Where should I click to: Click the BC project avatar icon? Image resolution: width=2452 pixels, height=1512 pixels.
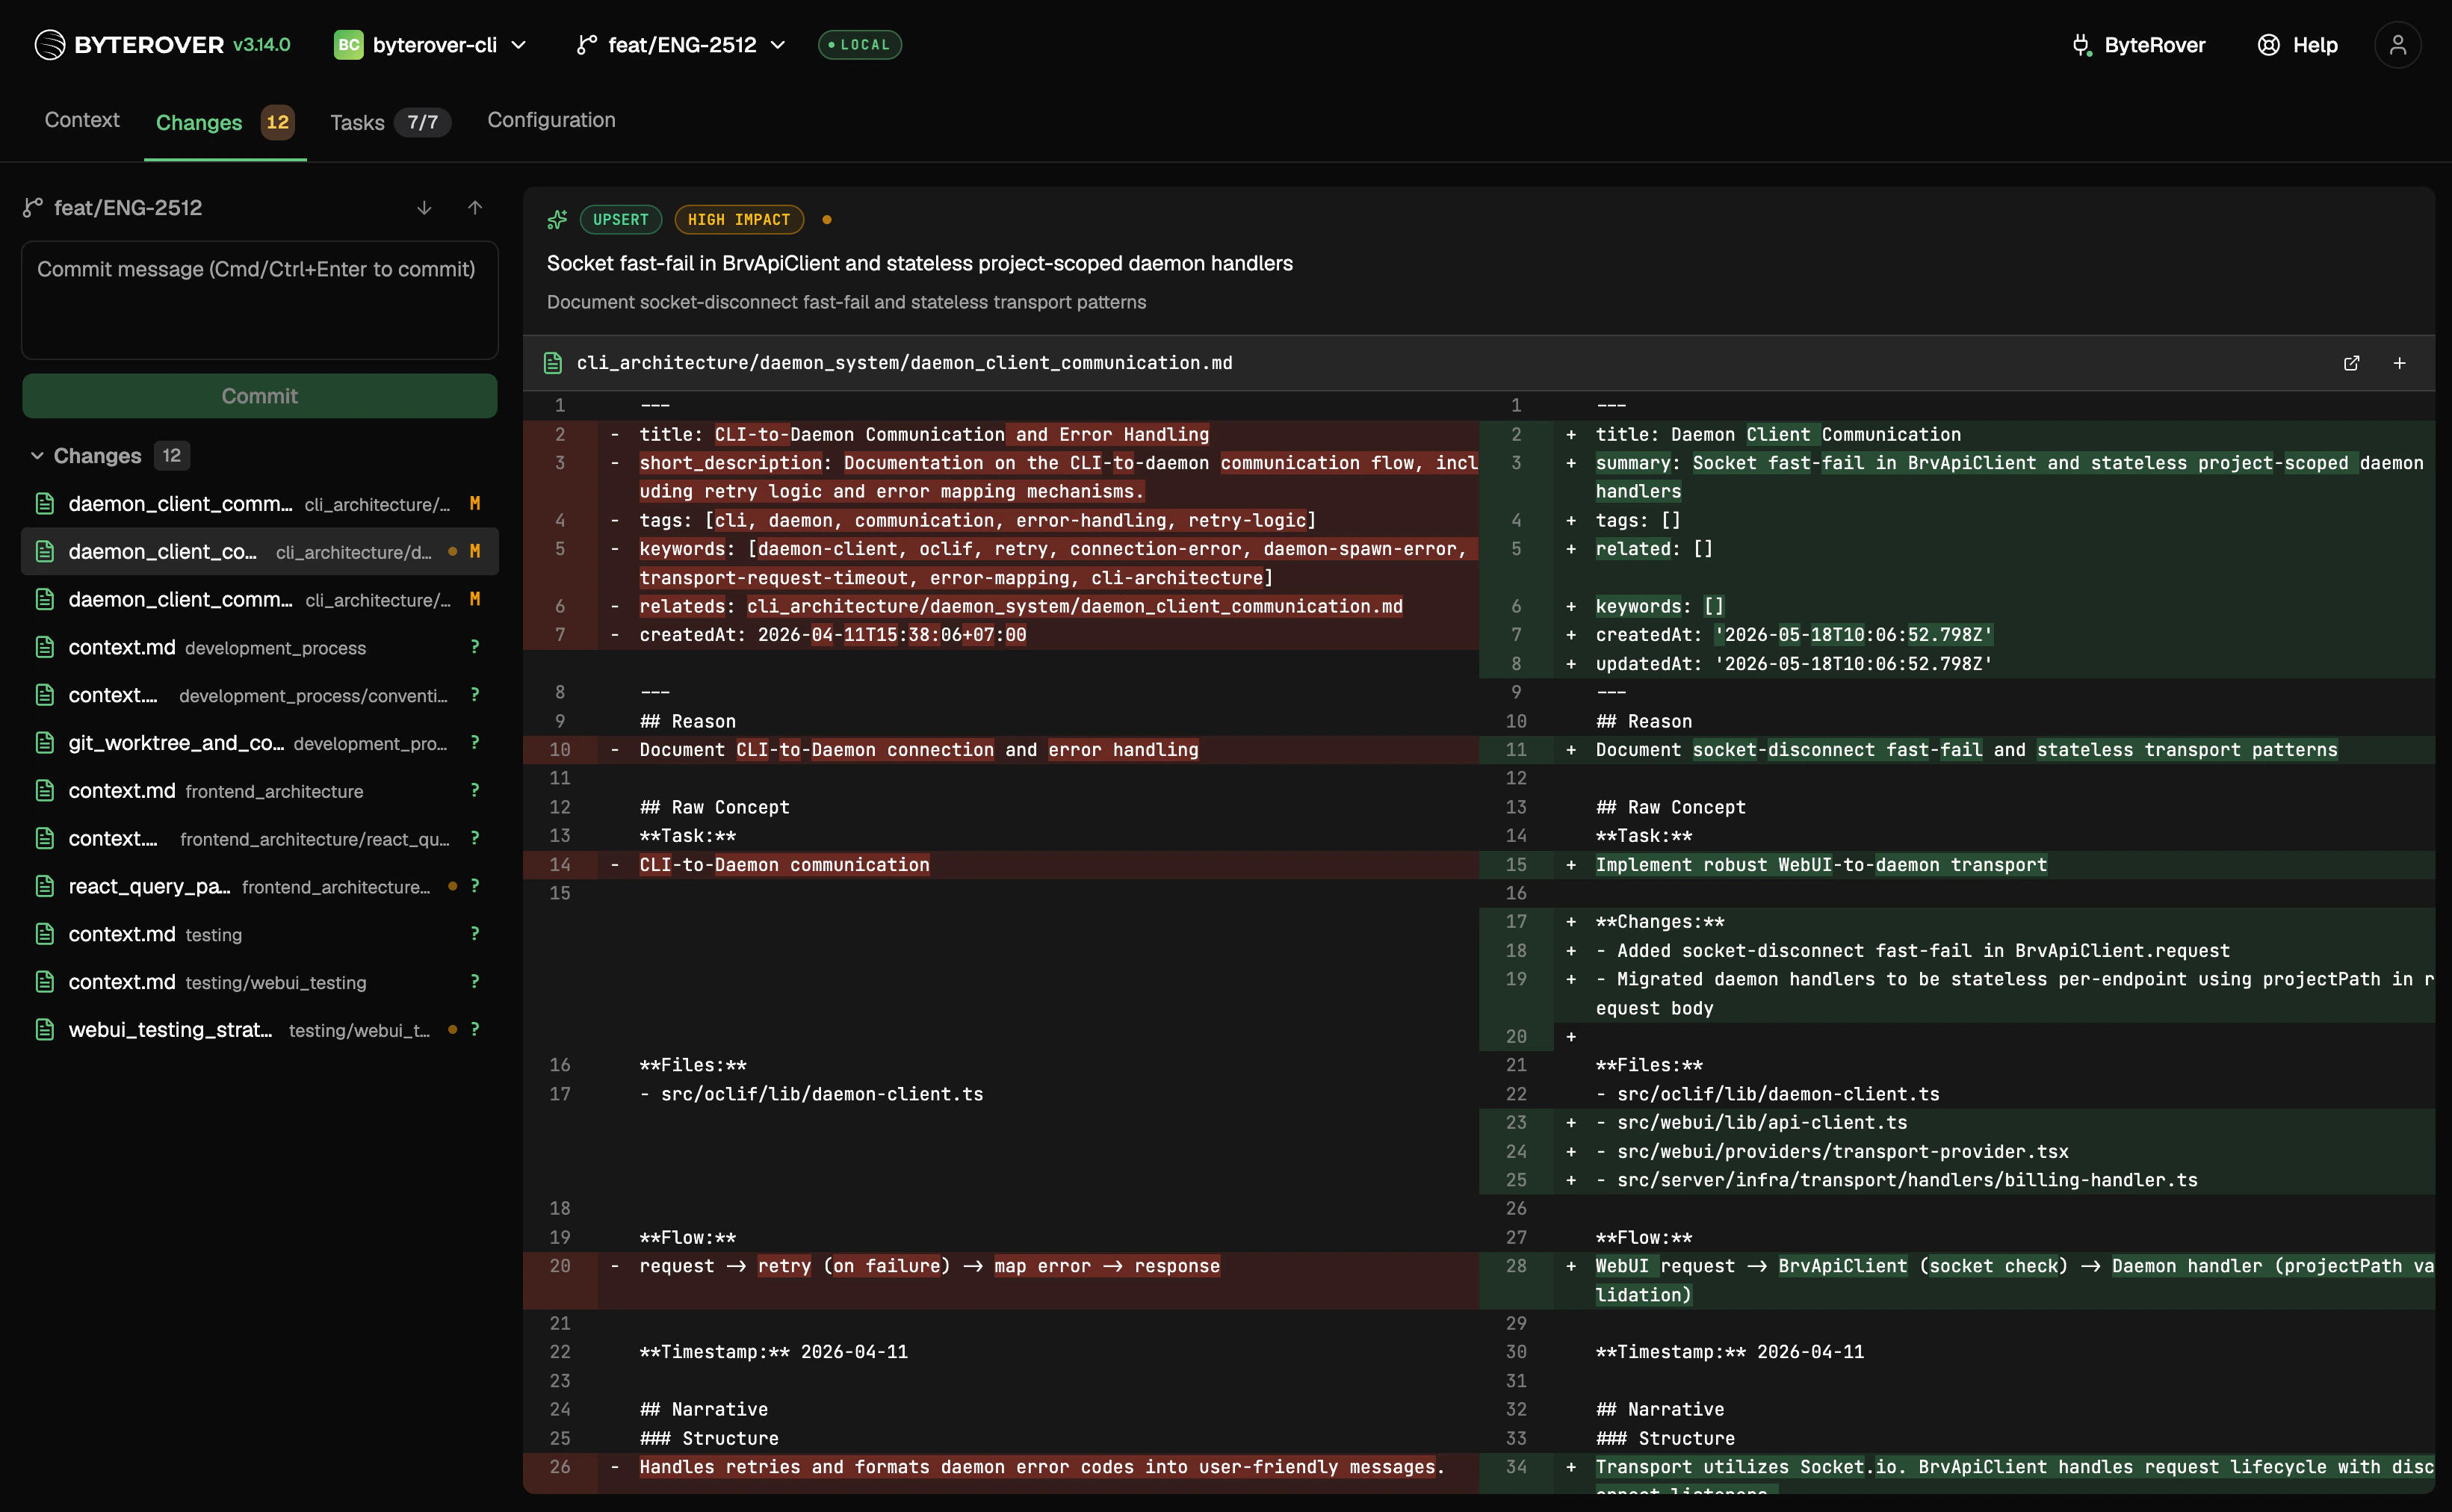tap(348, 45)
